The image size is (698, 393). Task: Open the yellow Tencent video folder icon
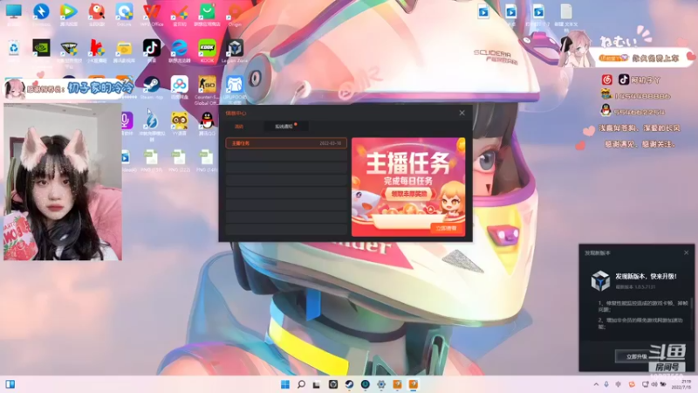[124, 48]
